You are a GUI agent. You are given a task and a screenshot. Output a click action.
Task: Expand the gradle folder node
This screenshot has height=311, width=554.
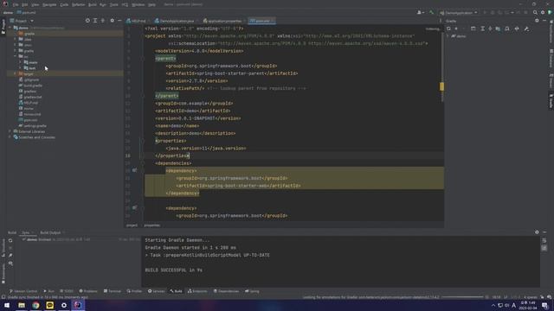pos(15,51)
